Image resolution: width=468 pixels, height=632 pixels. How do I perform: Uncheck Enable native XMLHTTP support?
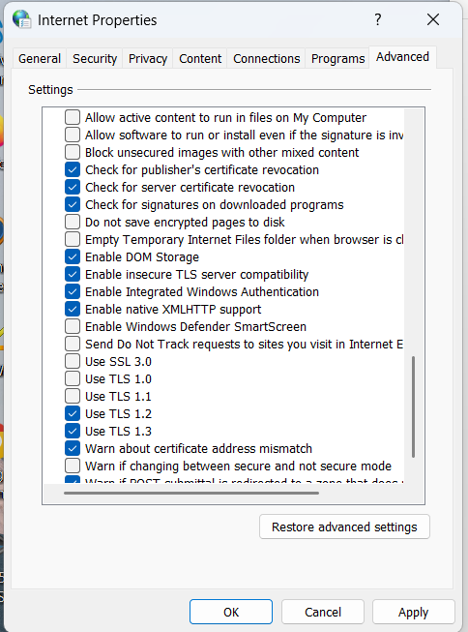point(73,309)
